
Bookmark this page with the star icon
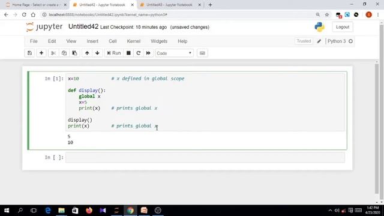coord(327,14)
